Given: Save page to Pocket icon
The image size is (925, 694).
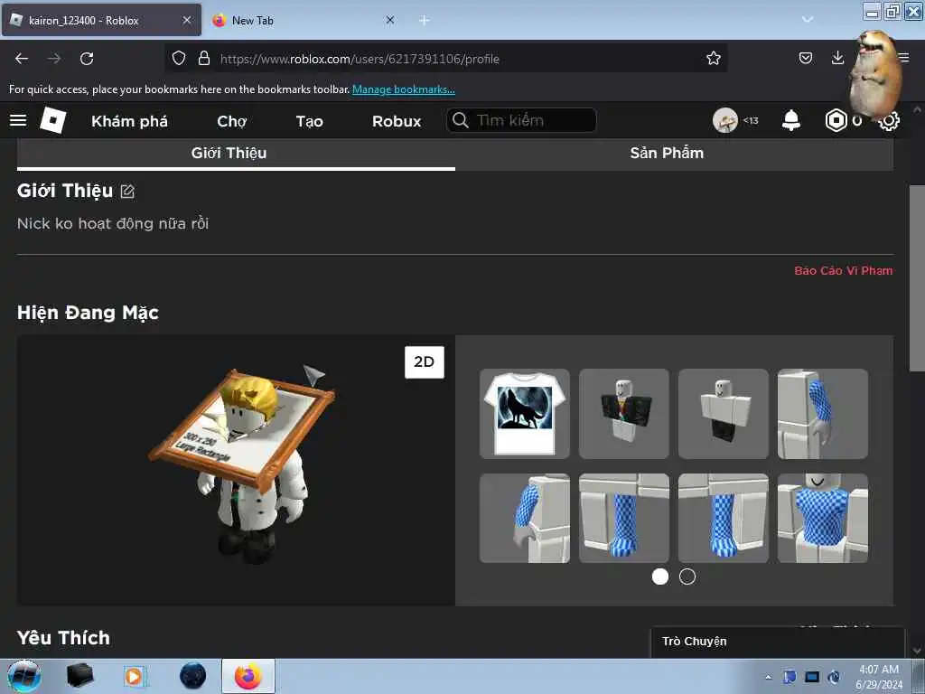Looking at the screenshot, I should [x=805, y=58].
